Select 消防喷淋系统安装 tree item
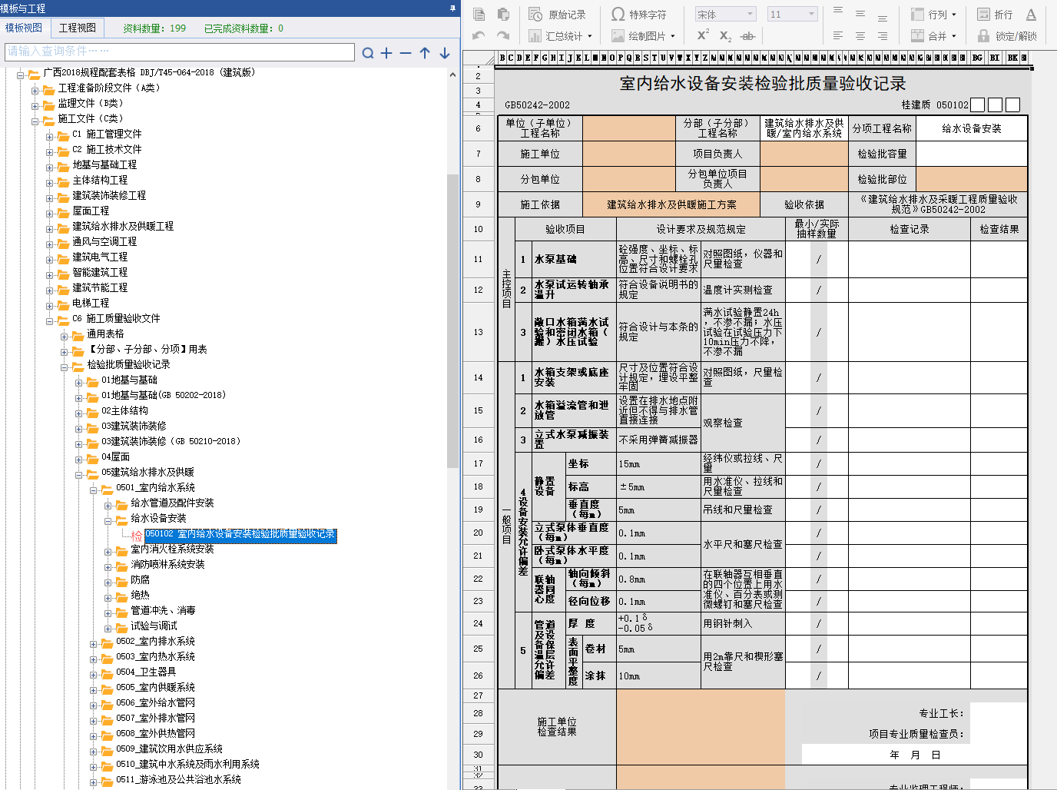 click(167, 564)
